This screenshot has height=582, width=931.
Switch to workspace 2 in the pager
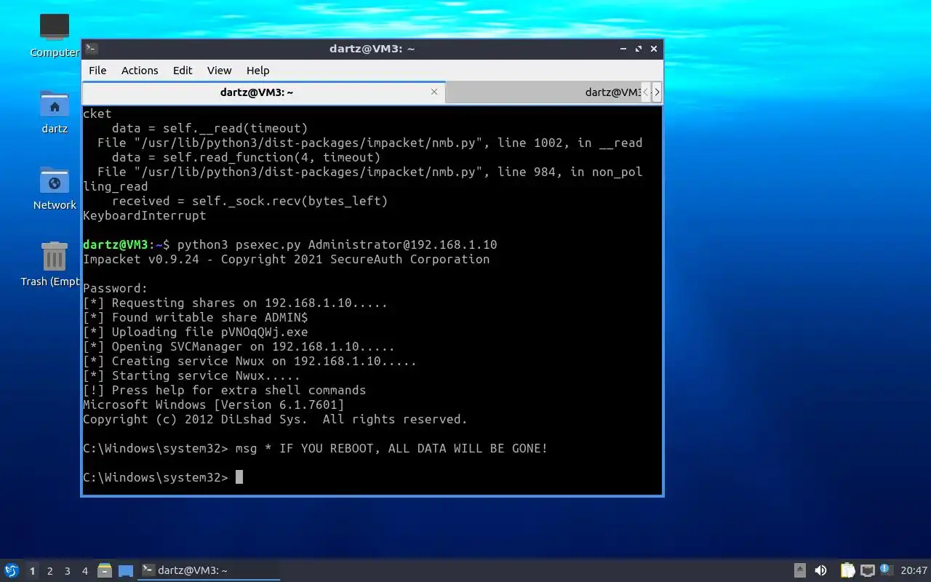[49, 571]
